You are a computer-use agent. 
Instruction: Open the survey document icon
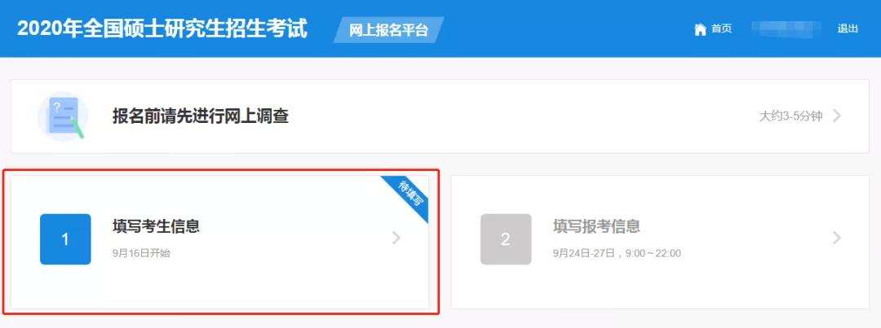pos(62,116)
